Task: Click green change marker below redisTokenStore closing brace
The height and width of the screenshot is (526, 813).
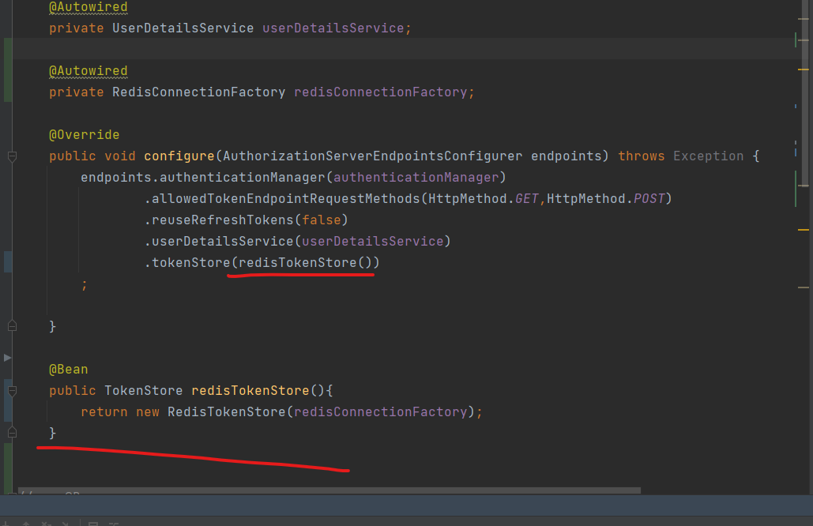Action: [7, 468]
